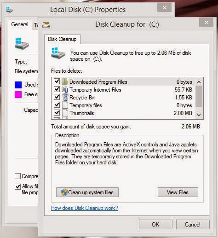Select the Disk Cleanup tab

point(62,39)
